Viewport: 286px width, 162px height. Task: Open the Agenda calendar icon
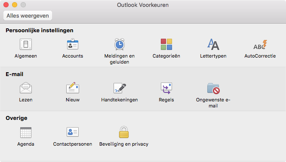click(26, 132)
